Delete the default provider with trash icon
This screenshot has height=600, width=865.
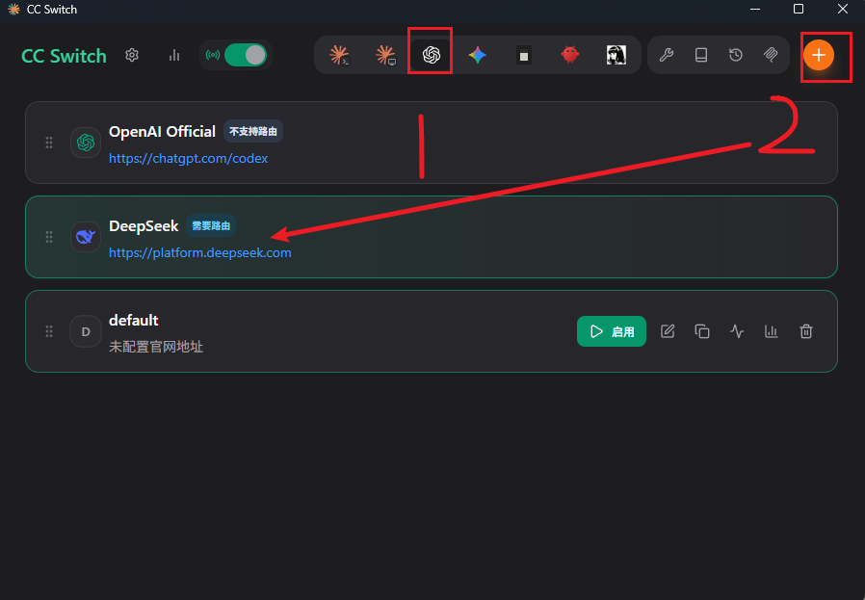806,331
